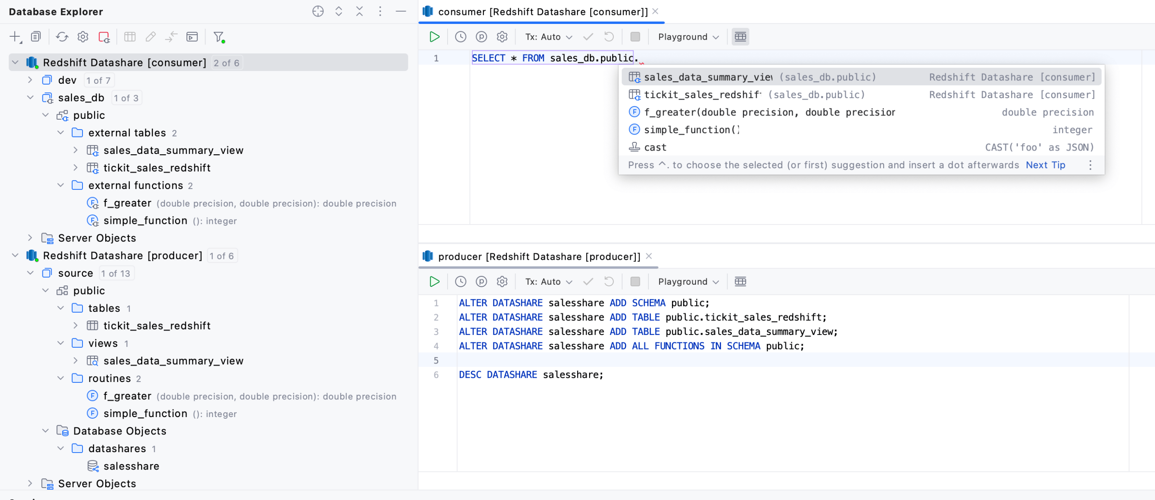Click the Disconnect red square icon
The image size is (1155, 500).
(104, 37)
